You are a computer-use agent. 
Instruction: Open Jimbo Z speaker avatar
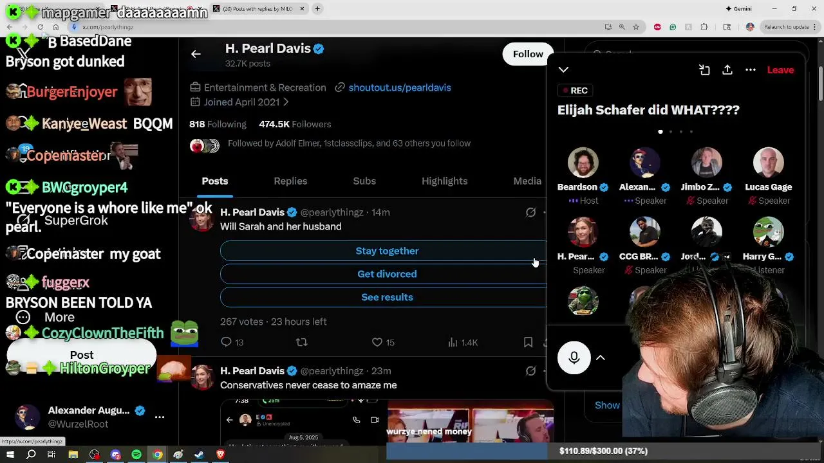707,163
